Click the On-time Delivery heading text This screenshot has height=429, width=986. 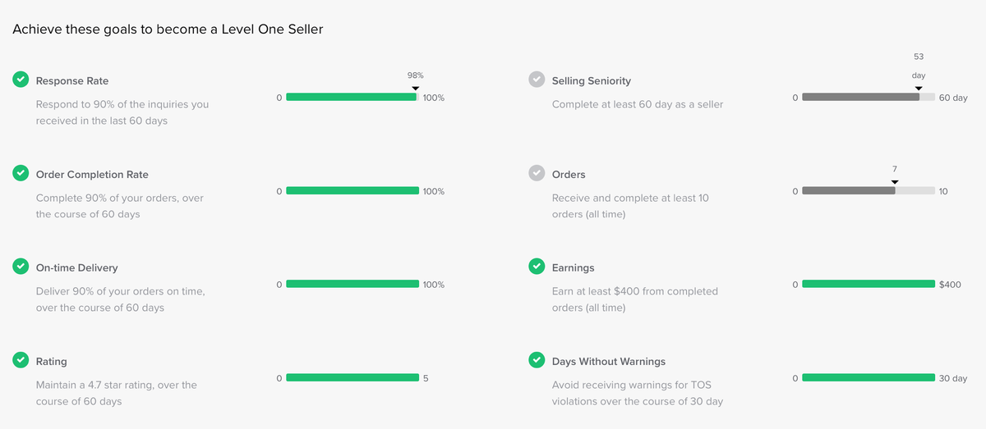(76, 267)
